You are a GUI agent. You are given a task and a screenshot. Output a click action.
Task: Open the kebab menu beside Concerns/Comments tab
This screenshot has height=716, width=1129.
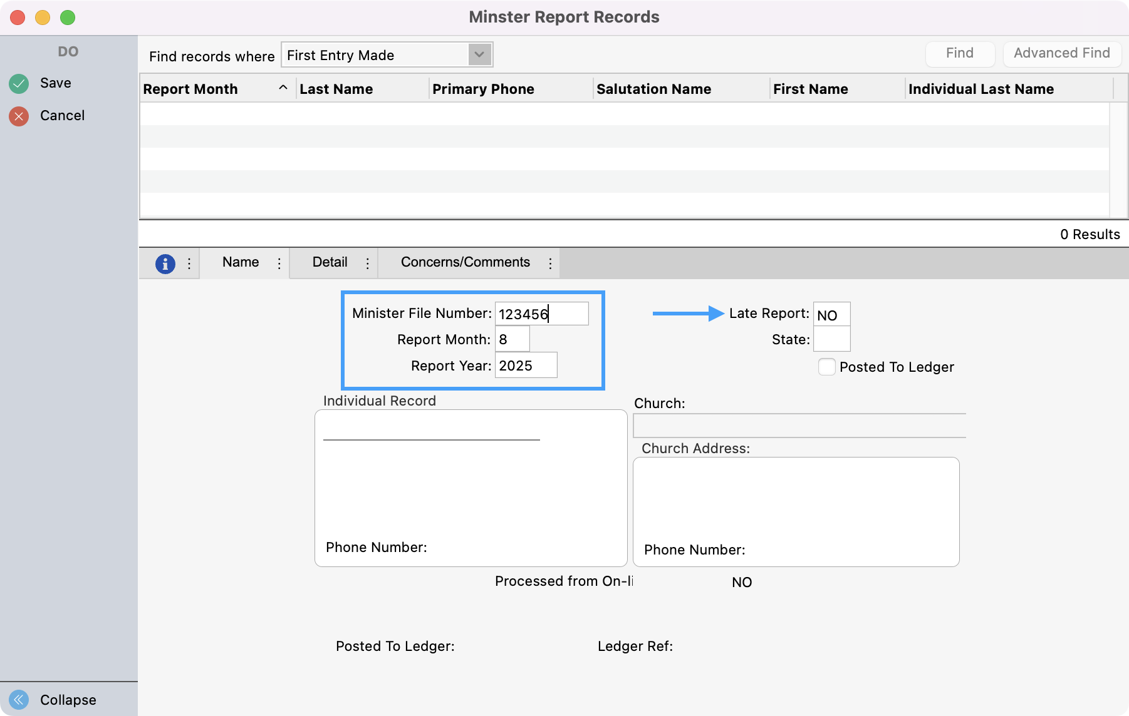click(x=549, y=263)
